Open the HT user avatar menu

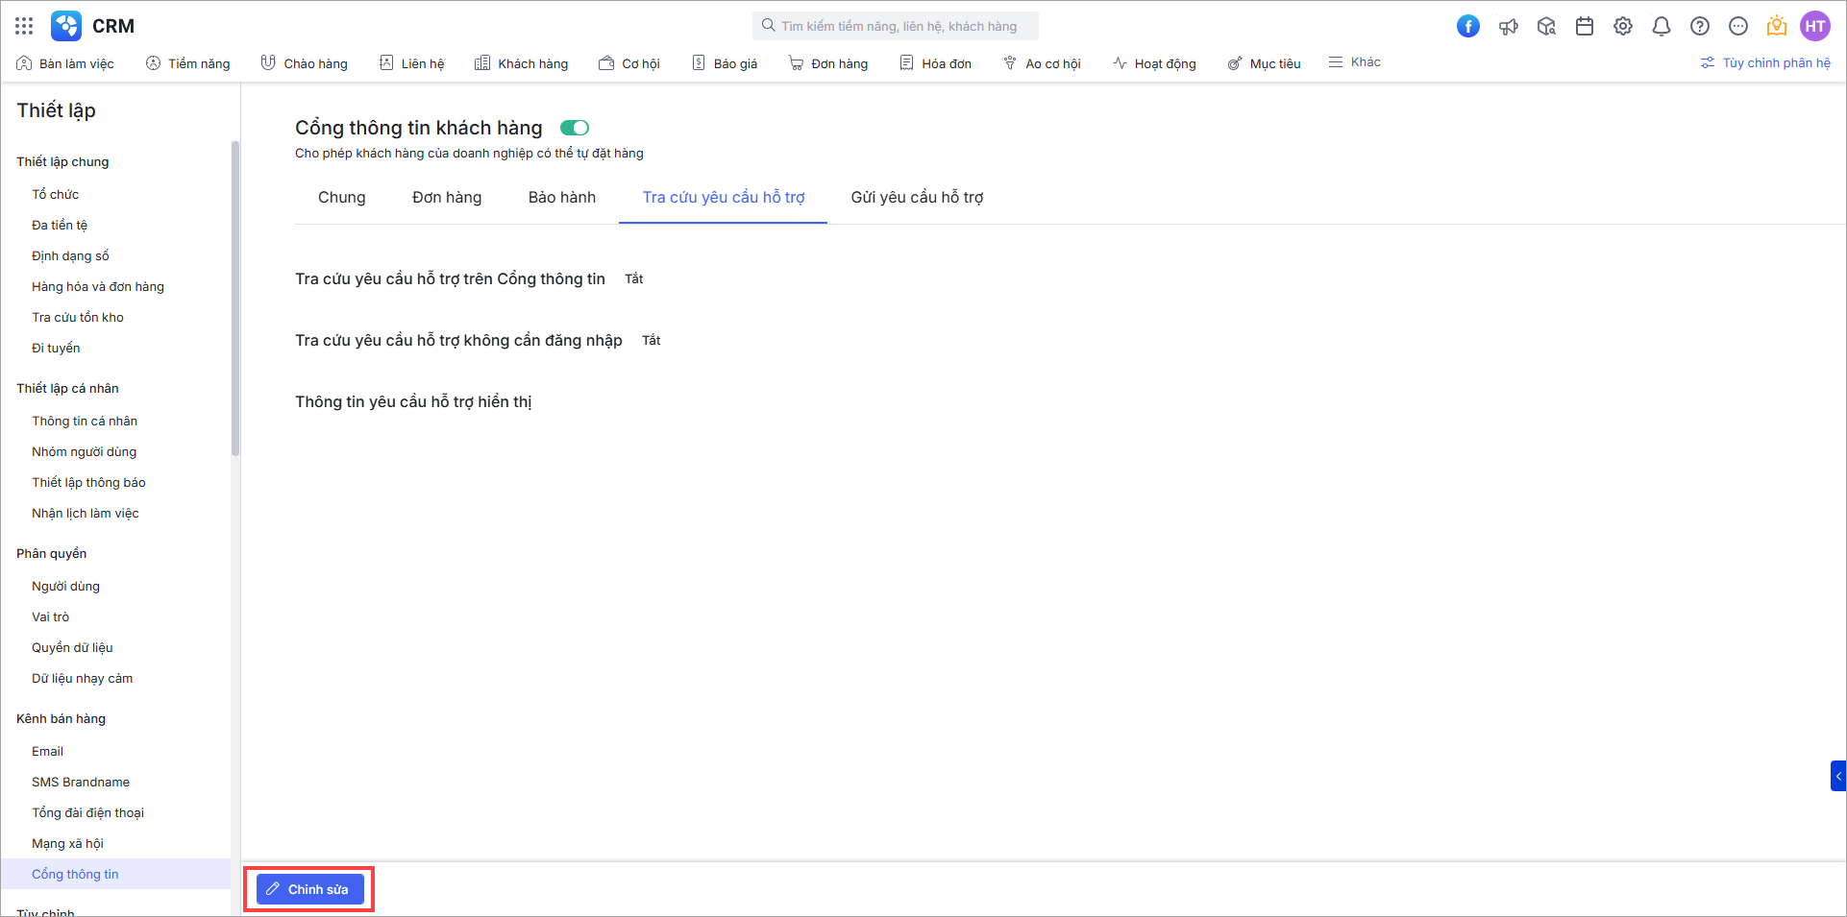[x=1815, y=26]
